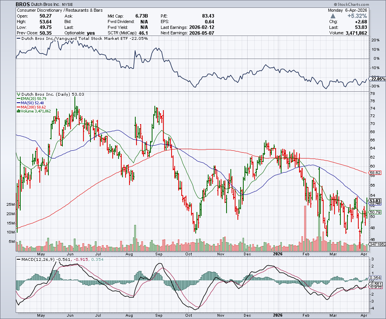The width and height of the screenshot is (386, 319).
Task: Click the red MA(200) legend line marker
Action: 18,107
